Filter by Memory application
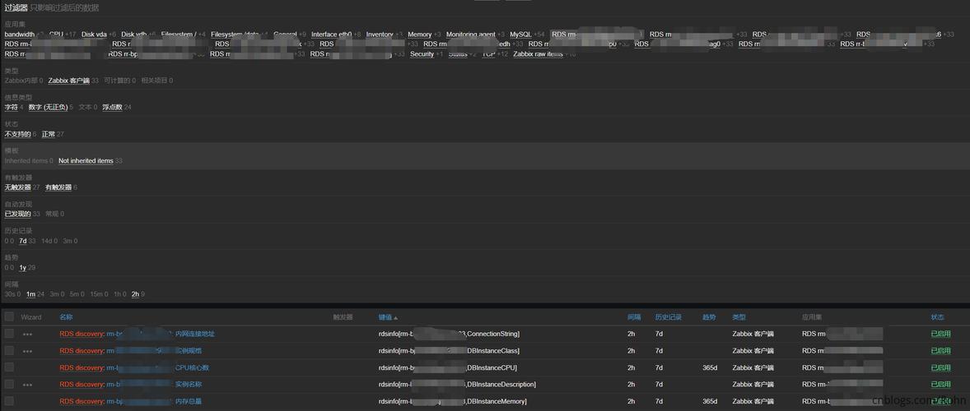 (x=419, y=35)
